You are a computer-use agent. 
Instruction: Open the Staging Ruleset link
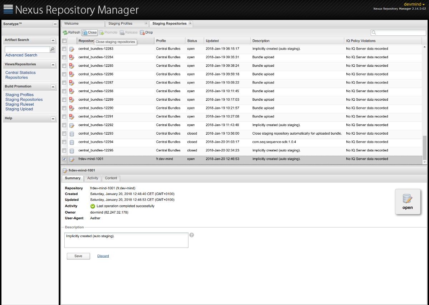(x=20, y=104)
